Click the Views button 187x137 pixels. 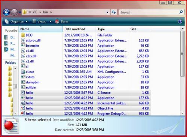click(39, 22)
